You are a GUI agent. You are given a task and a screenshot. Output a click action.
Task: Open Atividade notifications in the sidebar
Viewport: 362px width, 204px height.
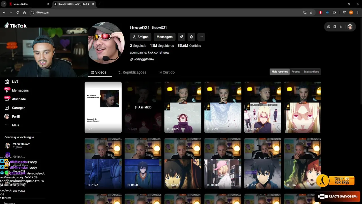15,99
